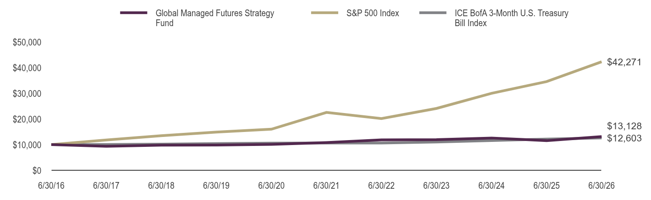Image resolution: width=651 pixels, height=200 pixels.
Task: Click the 6/30/16 x-axis date label
Action: (x=52, y=186)
